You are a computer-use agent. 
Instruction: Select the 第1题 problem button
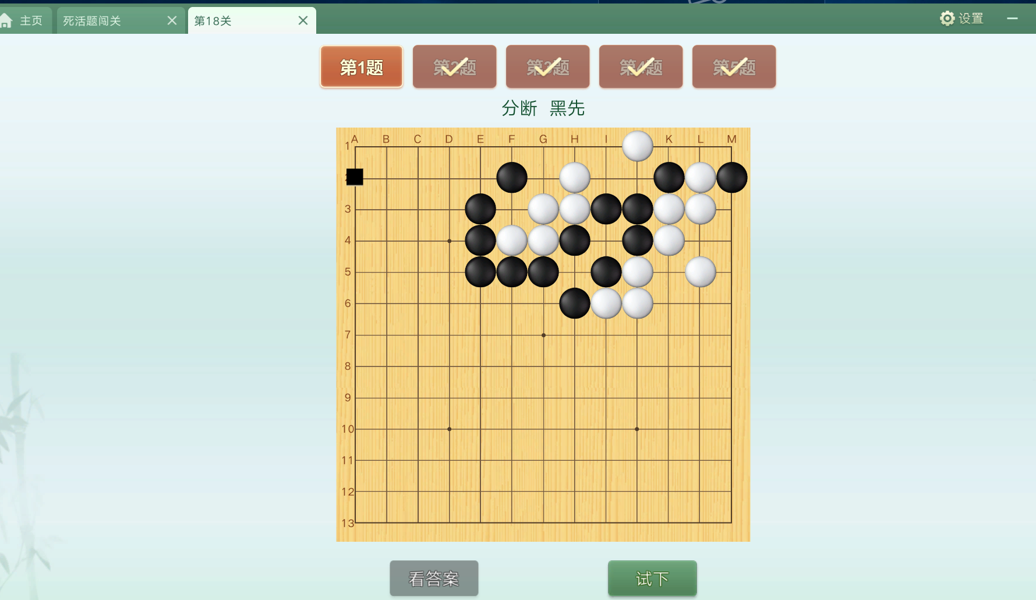(362, 67)
